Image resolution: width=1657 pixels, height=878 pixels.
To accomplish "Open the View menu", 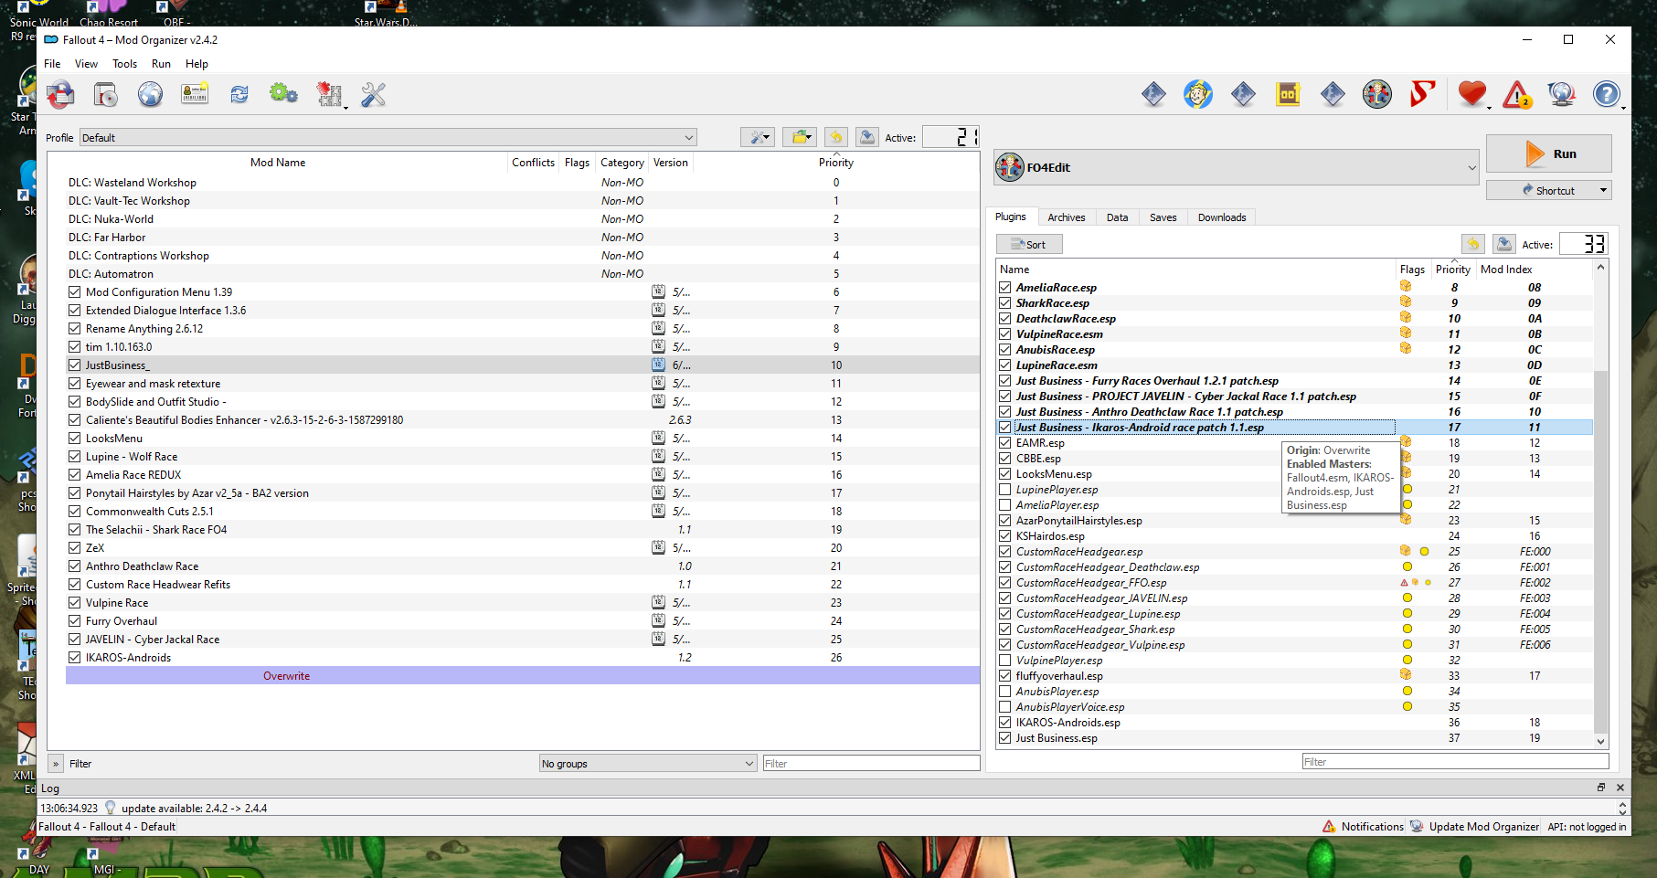I will click(86, 64).
